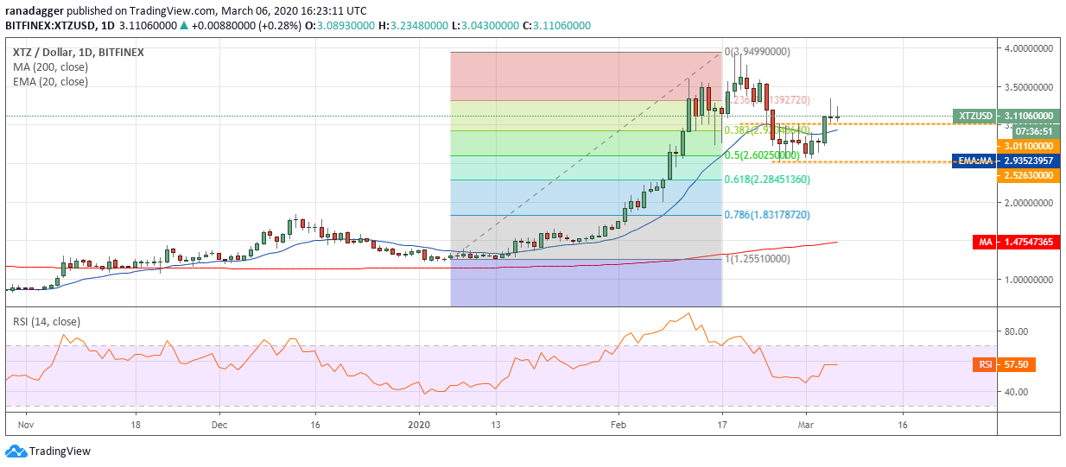This screenshot has width=1066, height=467.
Task: Select the 0.618(2.28451360) Fibonacci level label
Action: pyautogui.click(x=767, y=180)
